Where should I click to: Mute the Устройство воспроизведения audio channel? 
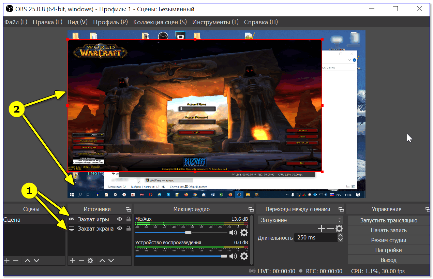pos(233,256)
